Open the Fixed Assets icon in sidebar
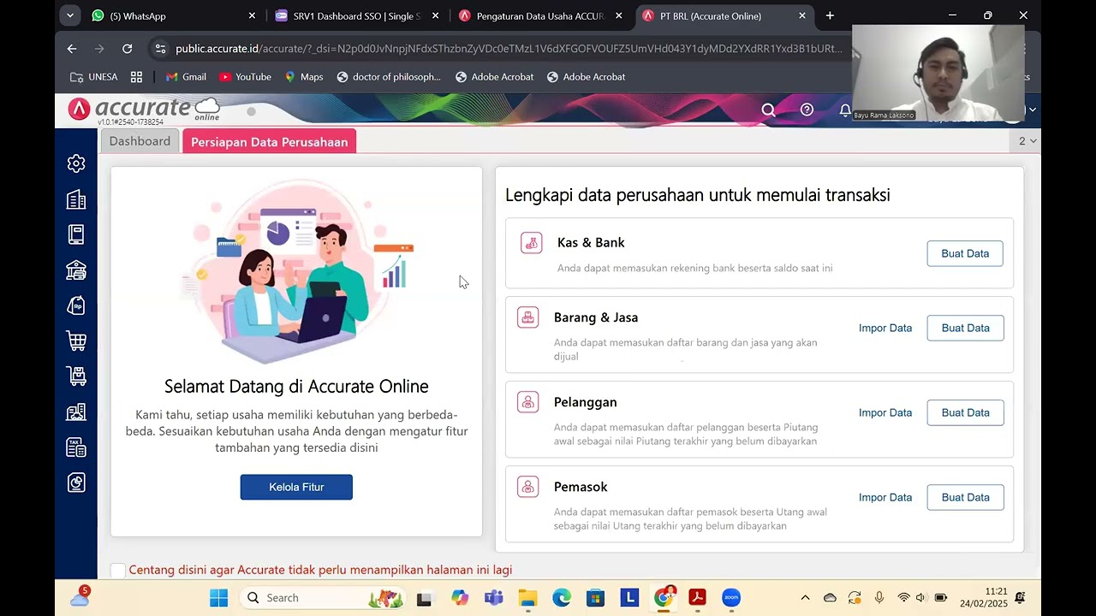The height and width of the screenshot is (616, 1096). click(x=76, y=412)
